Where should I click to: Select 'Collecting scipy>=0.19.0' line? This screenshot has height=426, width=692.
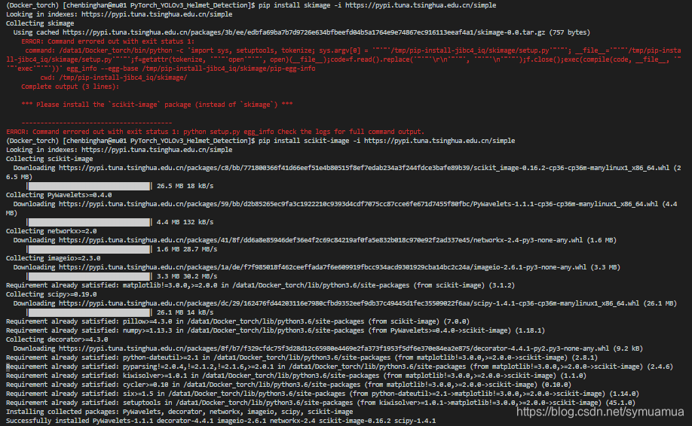51,294
